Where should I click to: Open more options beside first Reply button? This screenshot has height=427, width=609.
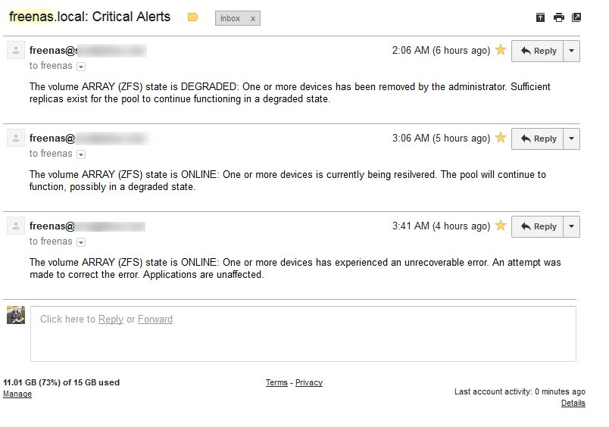(571, 51)
